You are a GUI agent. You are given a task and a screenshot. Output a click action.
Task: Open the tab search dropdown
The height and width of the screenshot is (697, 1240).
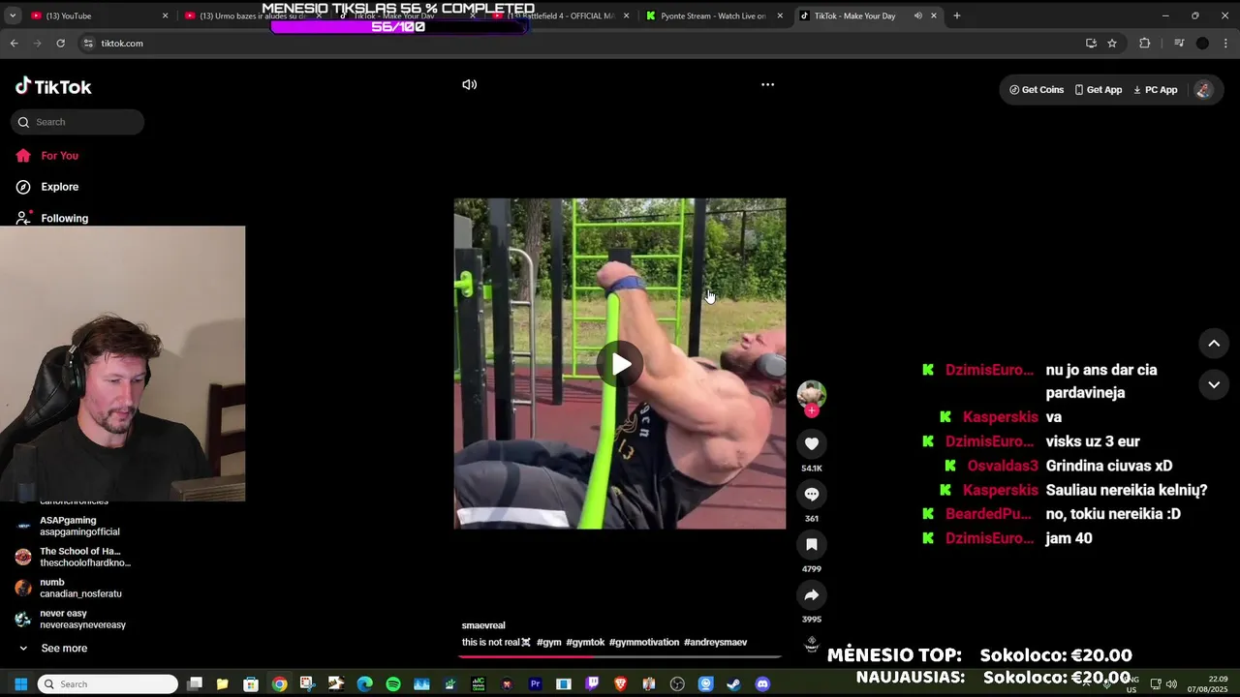click(x=13, y=15)
